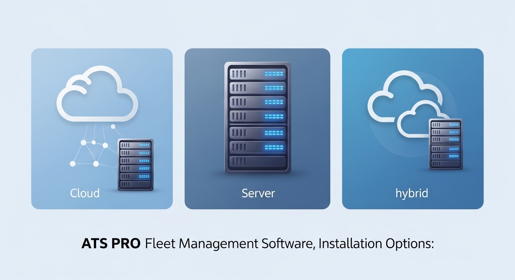
Task: Click the network nodes diagram below the cloud
Action: tap(91, 150)
